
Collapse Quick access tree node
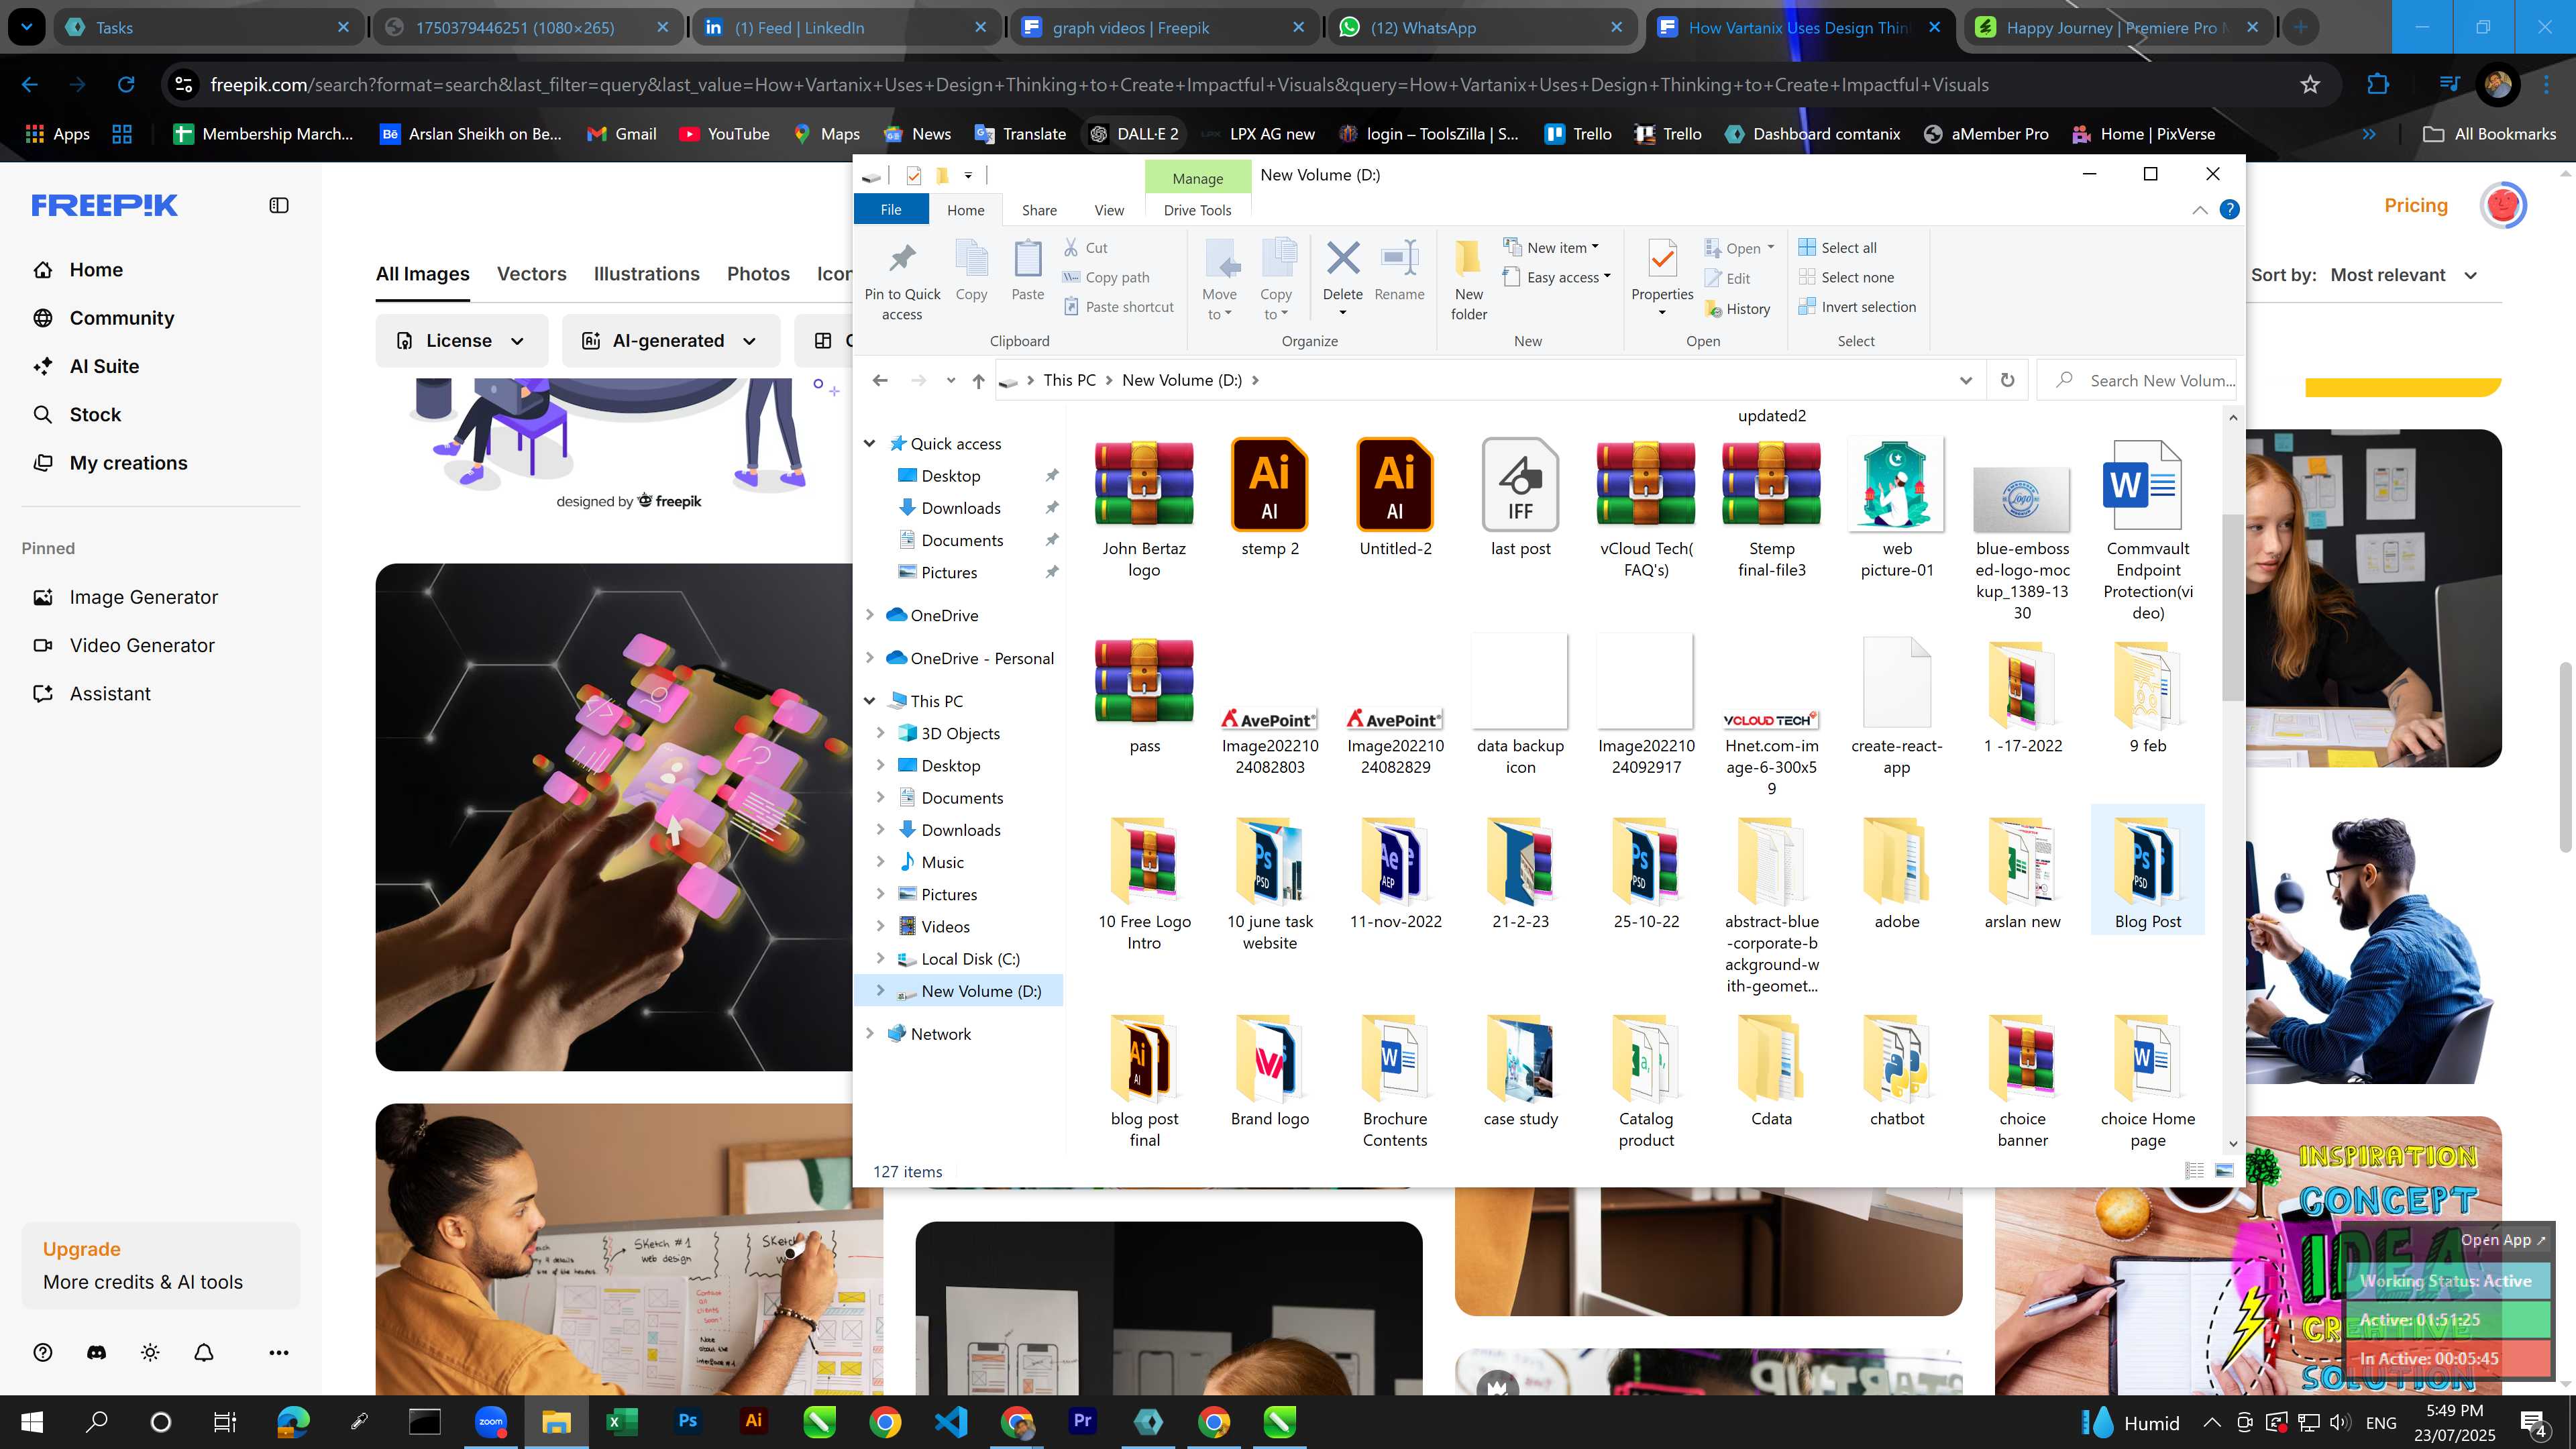[869, 443]
